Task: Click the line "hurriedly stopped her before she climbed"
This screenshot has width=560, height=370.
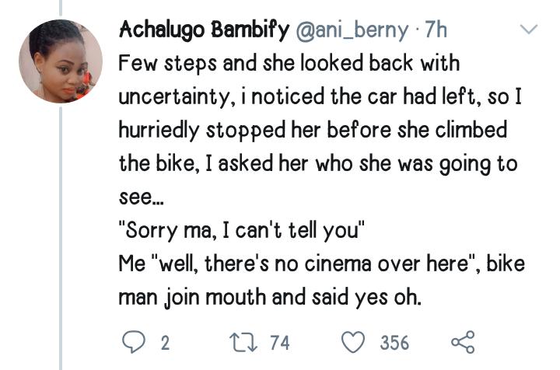Action: [313, 131]
